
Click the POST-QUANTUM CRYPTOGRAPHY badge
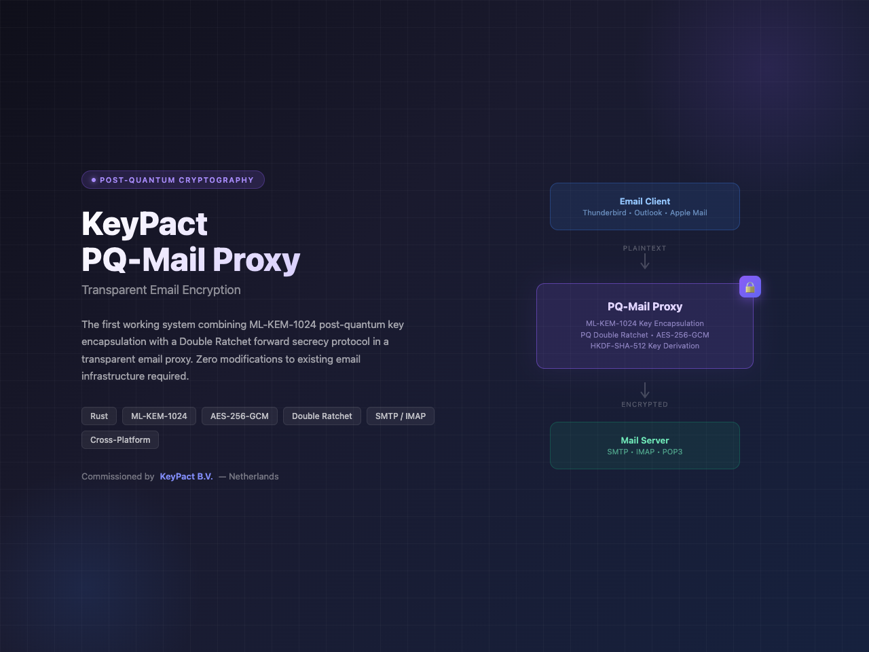173,179
